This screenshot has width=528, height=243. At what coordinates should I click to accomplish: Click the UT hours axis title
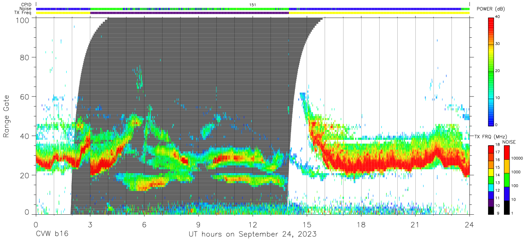click(x=253, y=234)
